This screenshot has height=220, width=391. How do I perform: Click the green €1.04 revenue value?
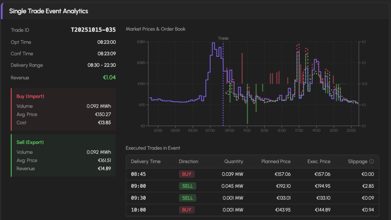click(x=109, y=78)
